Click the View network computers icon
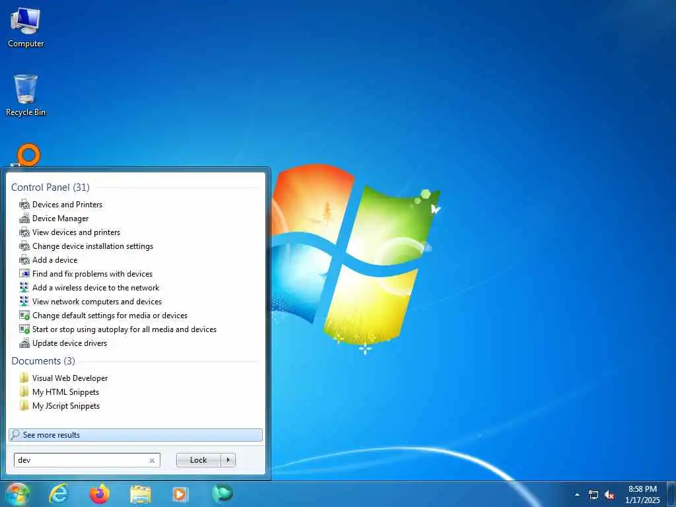Viewport: 676px width, 507px height. coord(24,302)
